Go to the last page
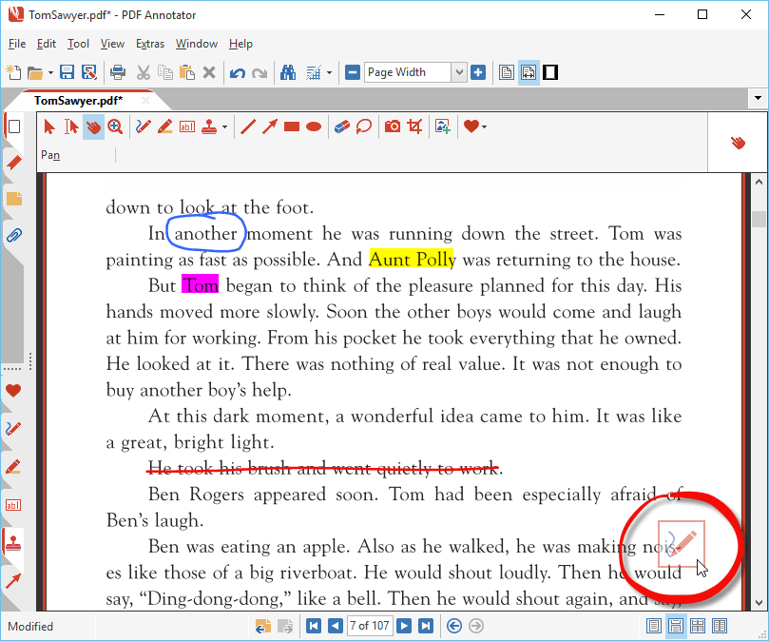This screenshot has height=641, width=769. pos(426,626)
